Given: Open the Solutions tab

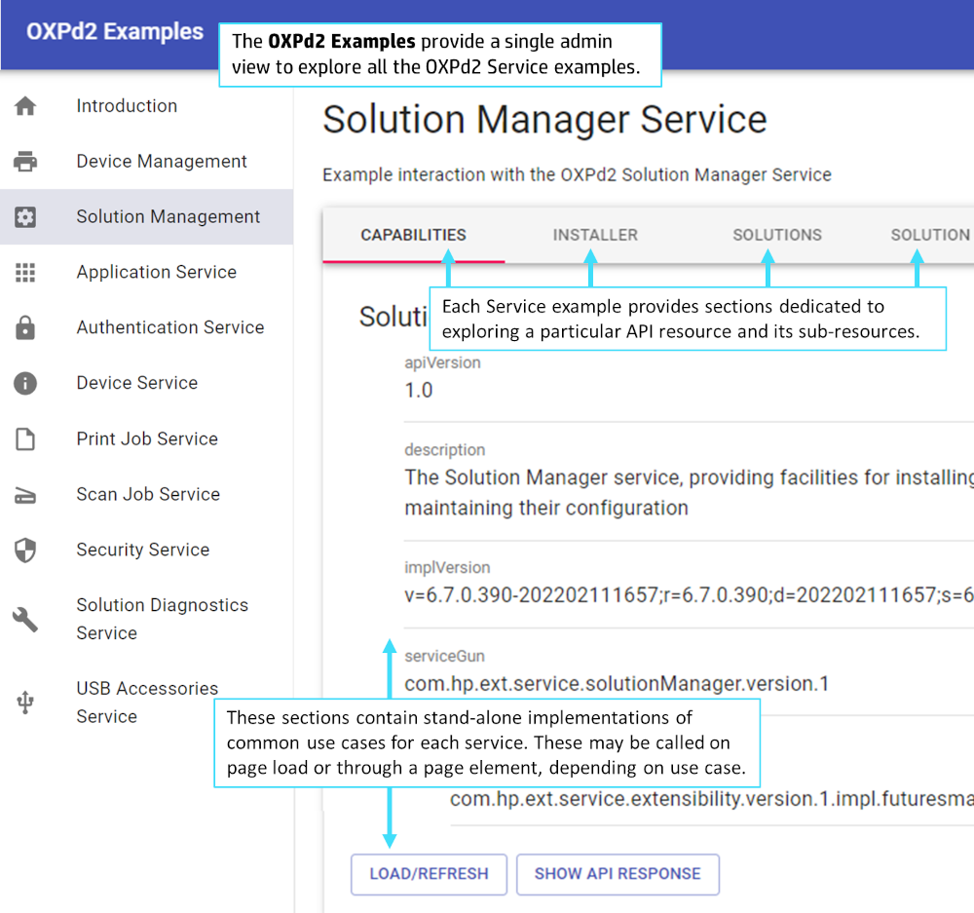Looking at the screenshot, I should [777, 235].
